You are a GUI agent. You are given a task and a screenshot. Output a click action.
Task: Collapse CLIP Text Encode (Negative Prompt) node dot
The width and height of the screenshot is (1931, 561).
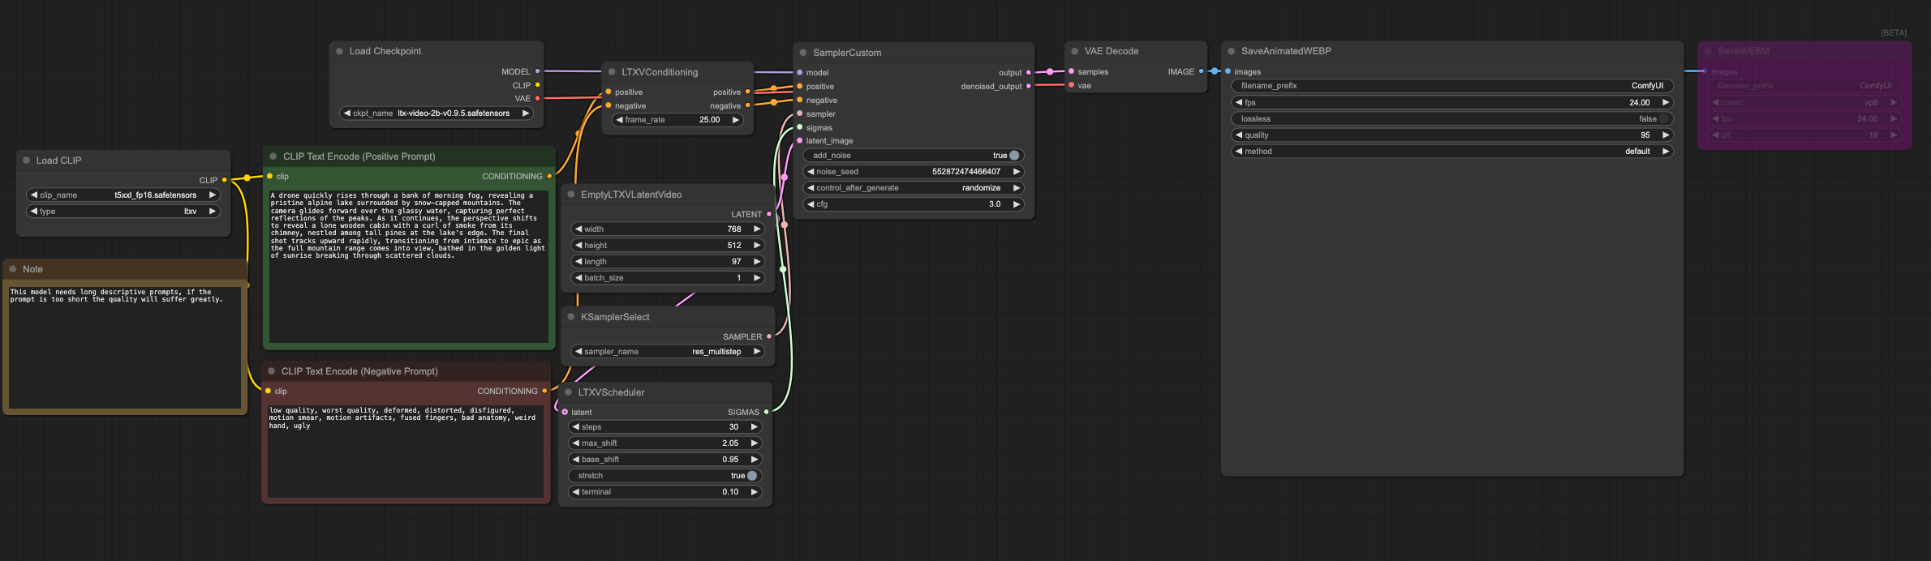coord(272,371)
